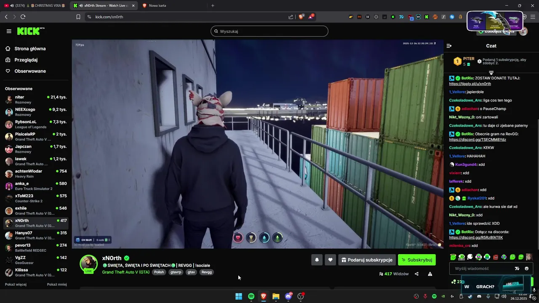Reload the page
The height and width of the screenshot is (303, 539).
(x=23, y=17)
